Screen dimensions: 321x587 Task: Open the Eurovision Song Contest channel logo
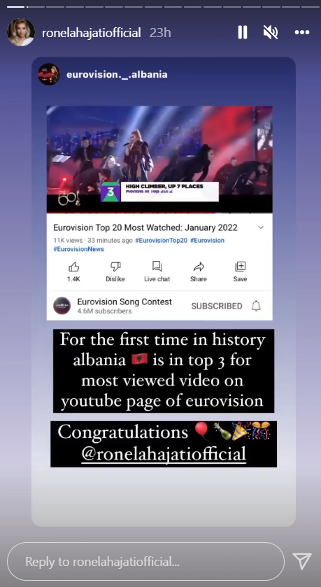[62, 306]
